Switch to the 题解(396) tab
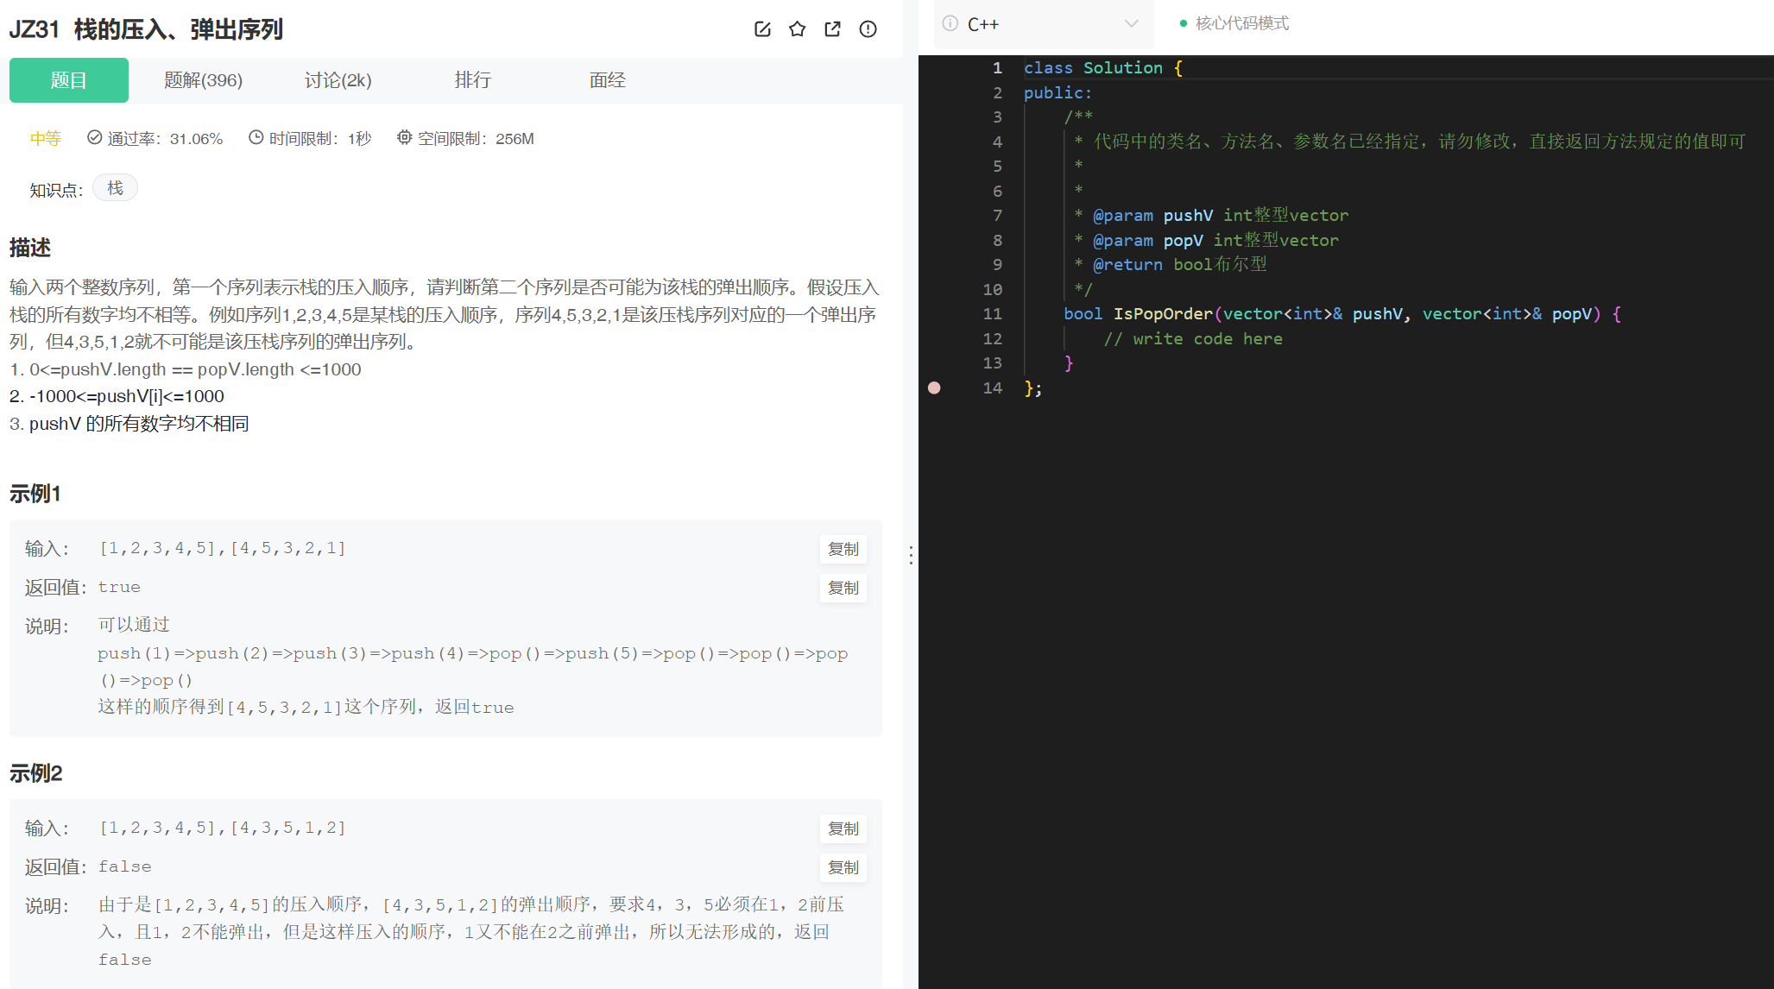The width and height of the screenshot is (1774, 989). pyautogui.click(x=204, y=80)
